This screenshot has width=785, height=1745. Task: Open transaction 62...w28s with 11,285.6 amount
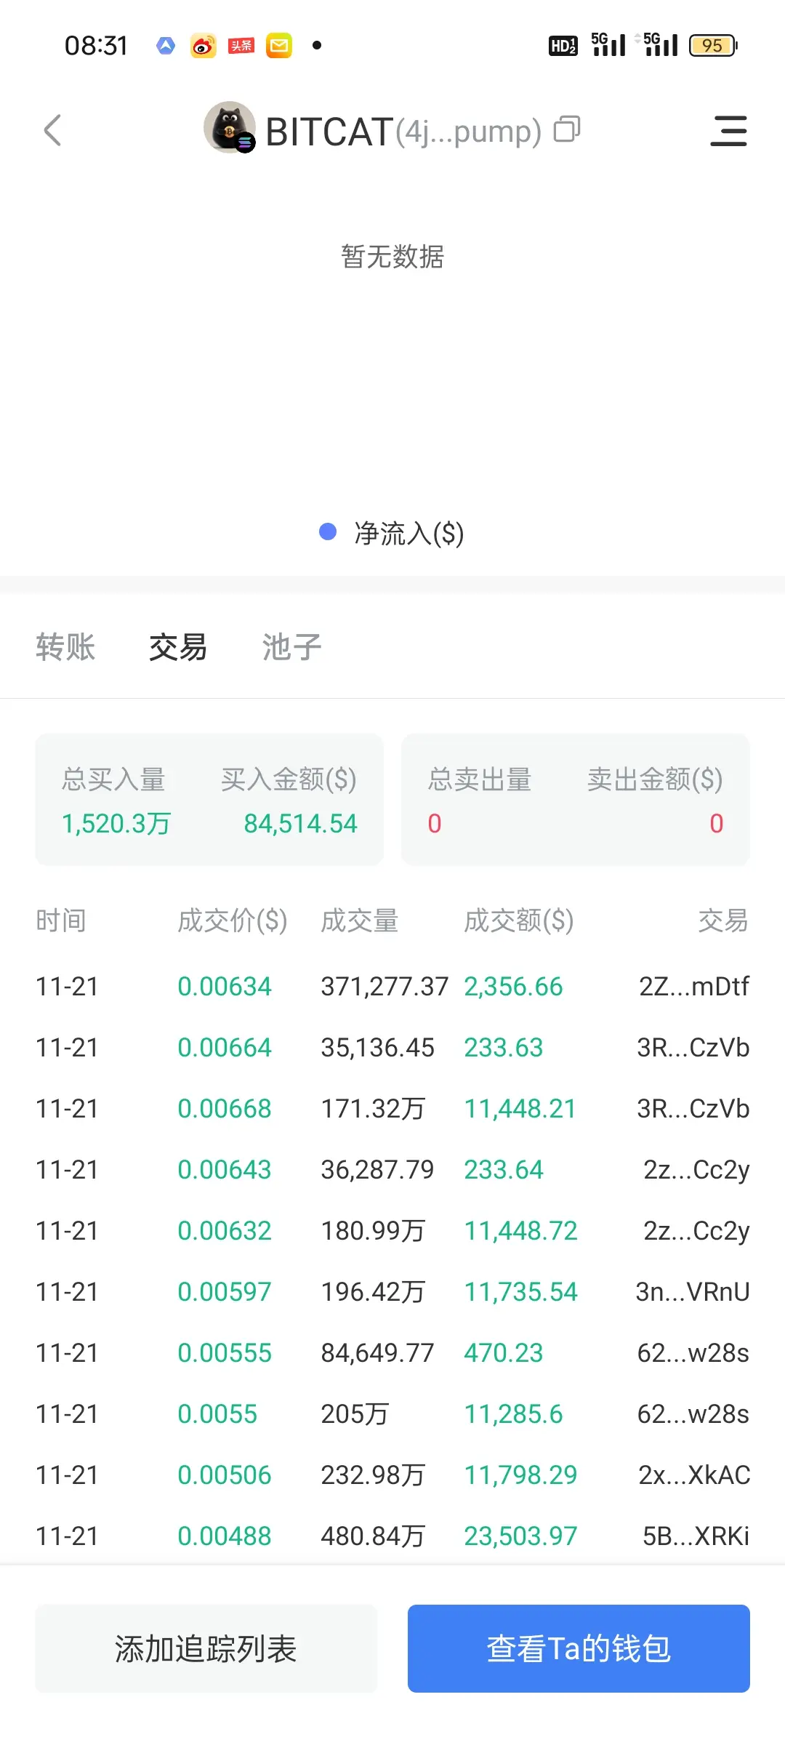pos(693,1414)
